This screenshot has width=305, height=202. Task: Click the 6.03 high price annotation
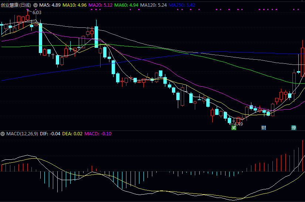[37, 13]
